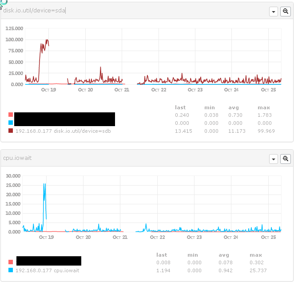The height and width of the screenshot is (282, 294).
Task: Click the 'max' column header in disk legend
Action: tap(264, 107)
